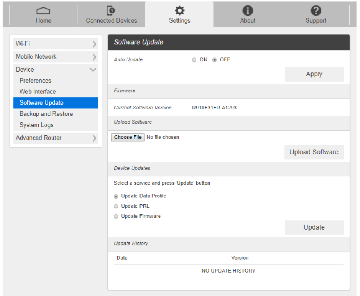Viewport: 360px width, 296px height.
Task: Select Update Firmware option
Action: point(116,216)
